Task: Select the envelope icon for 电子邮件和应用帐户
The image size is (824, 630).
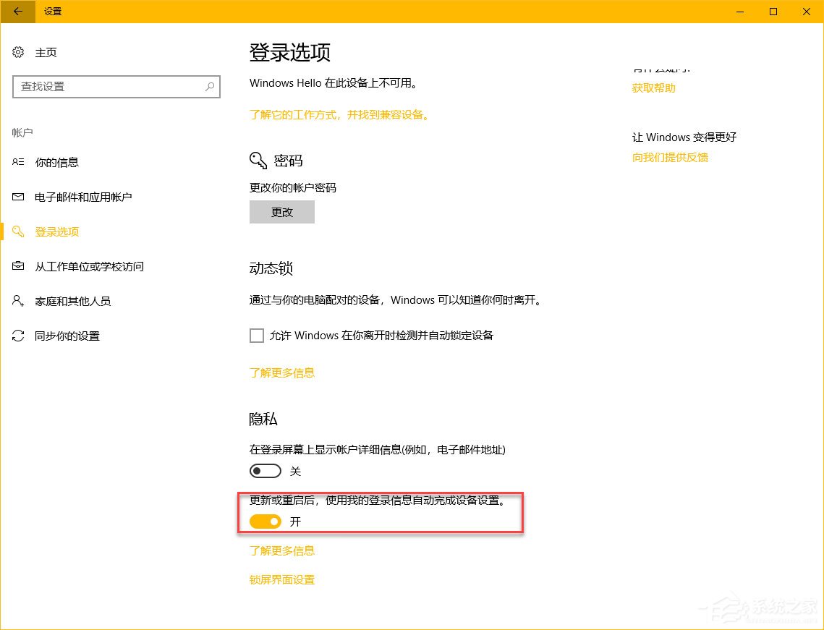Action: pos(17,196)
